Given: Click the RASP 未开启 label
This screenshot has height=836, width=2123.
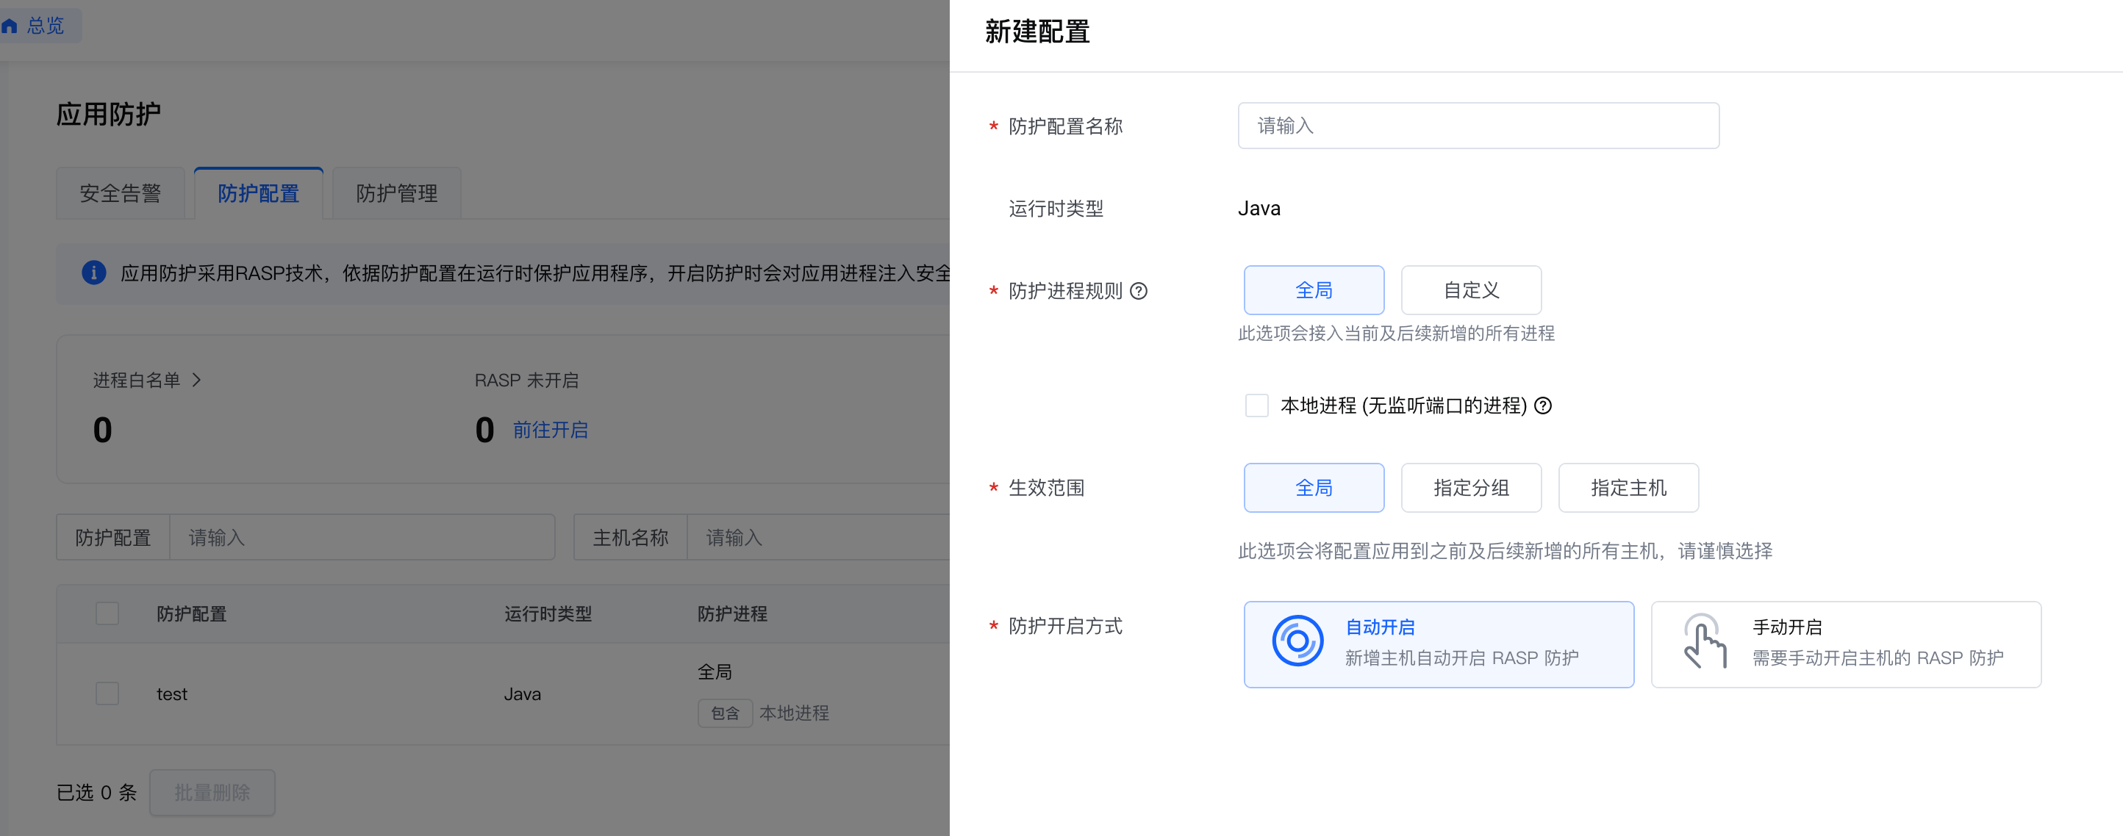Looking at the screenshot, I should [x=526, y=380].
